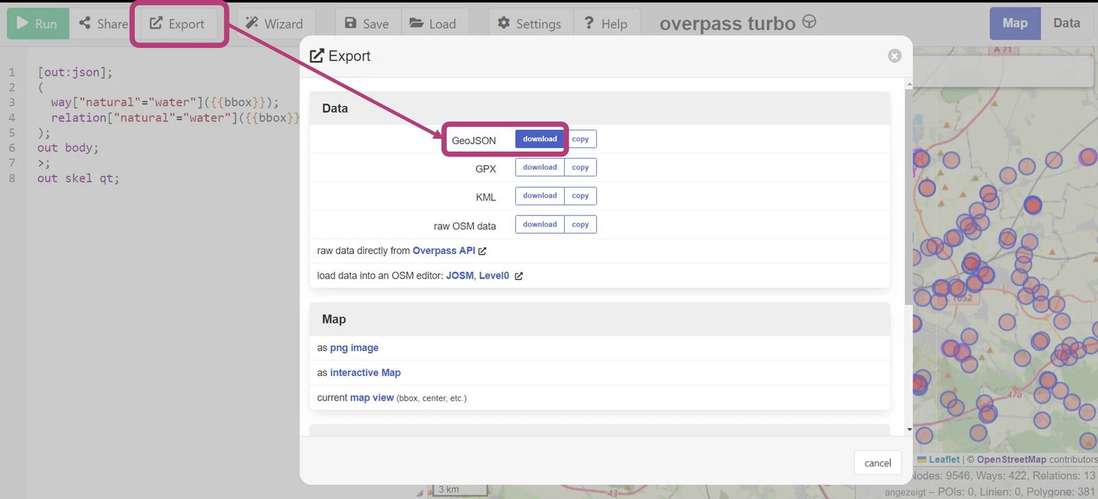Download raw OSM data
The width and height of the screenshot is (1098, 499).
coord(540,224)
